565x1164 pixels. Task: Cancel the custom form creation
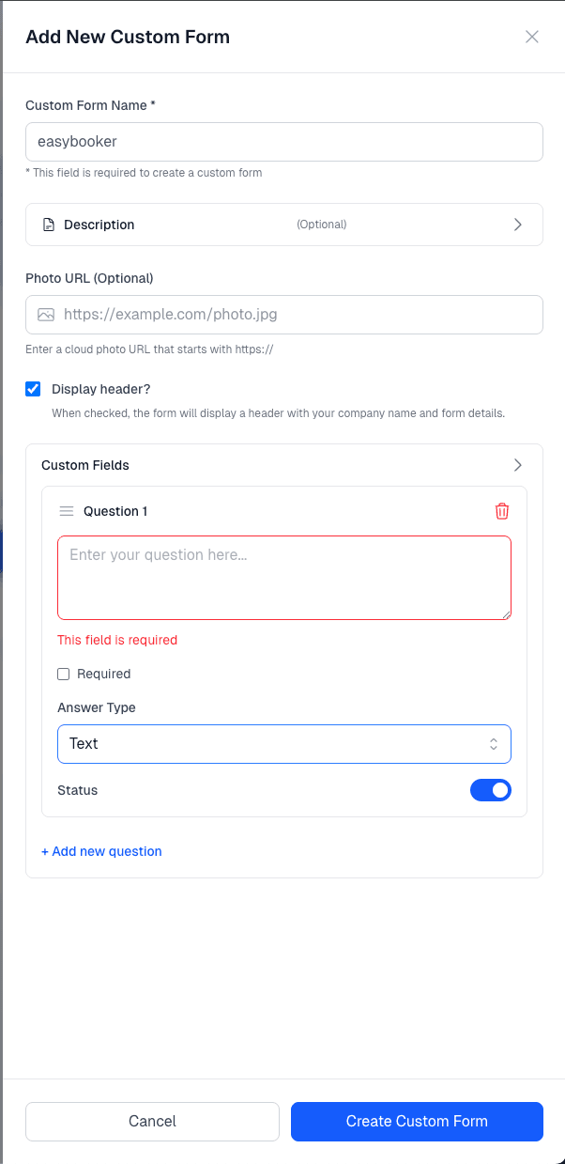(x=152, y=1121)
